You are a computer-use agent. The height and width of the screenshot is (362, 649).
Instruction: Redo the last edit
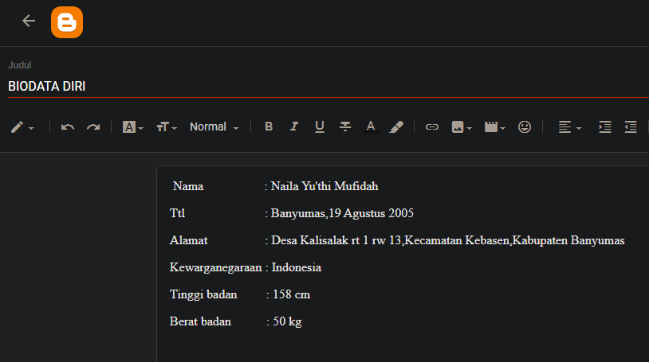(x=93, y=127)
